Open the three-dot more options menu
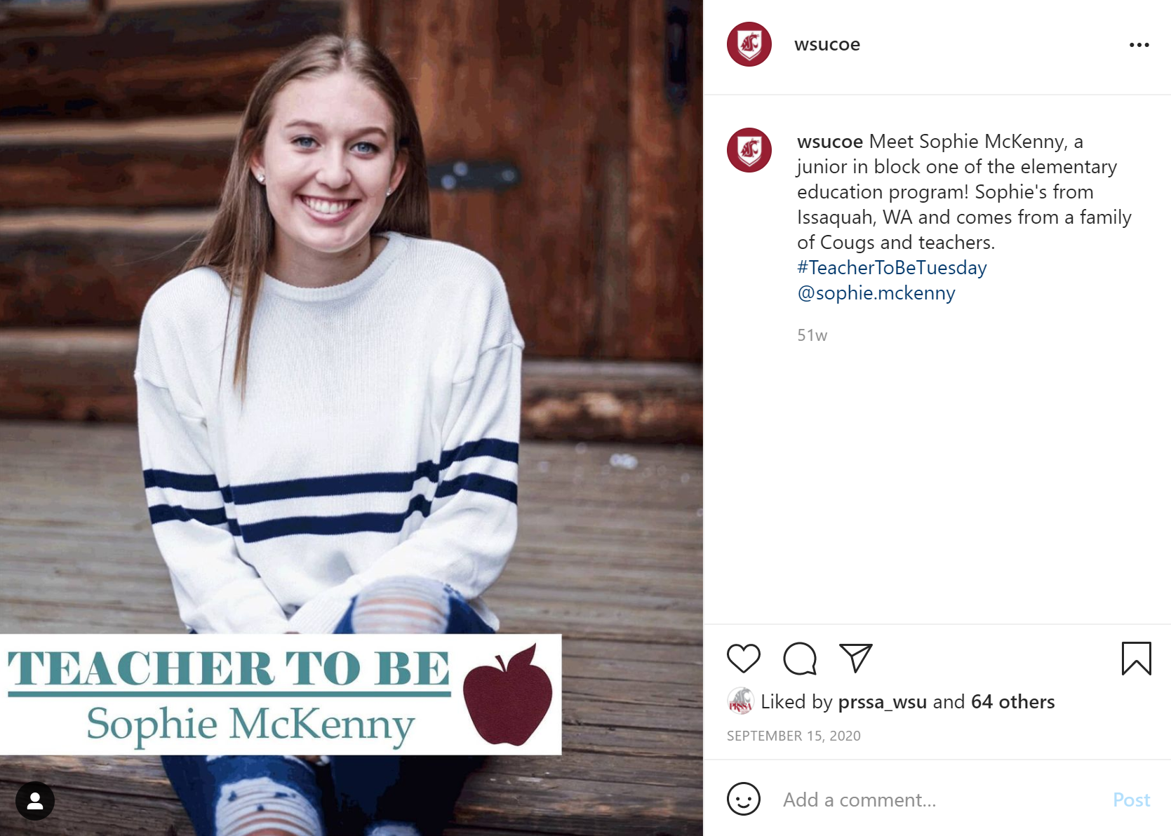Screen dimensions: 1171x836 1139,45
